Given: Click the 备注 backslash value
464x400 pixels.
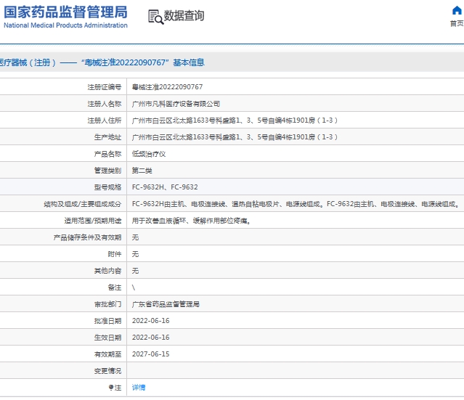Looking at the screenshot, I should [134, 287].
